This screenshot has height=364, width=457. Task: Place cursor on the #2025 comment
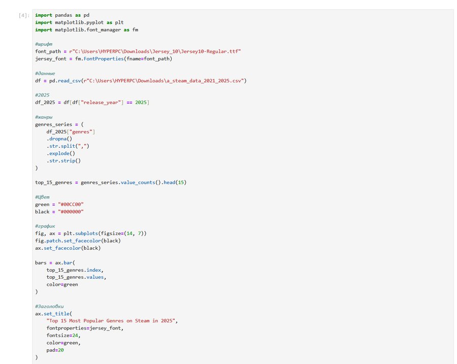click(x=42, y=95)
